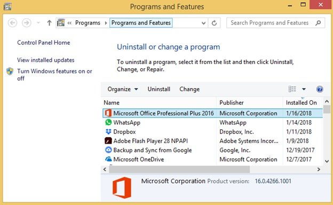This screenshot has height=205, width=333.
Task: Open Turn Windows features on or off
Action: pyautogui.click(x=54, y=75)
